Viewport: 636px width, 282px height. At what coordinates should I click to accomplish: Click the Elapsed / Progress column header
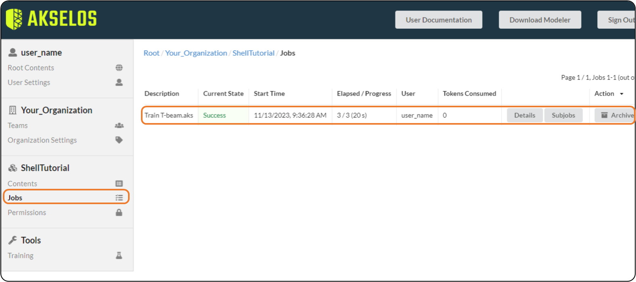coord(364,94)
